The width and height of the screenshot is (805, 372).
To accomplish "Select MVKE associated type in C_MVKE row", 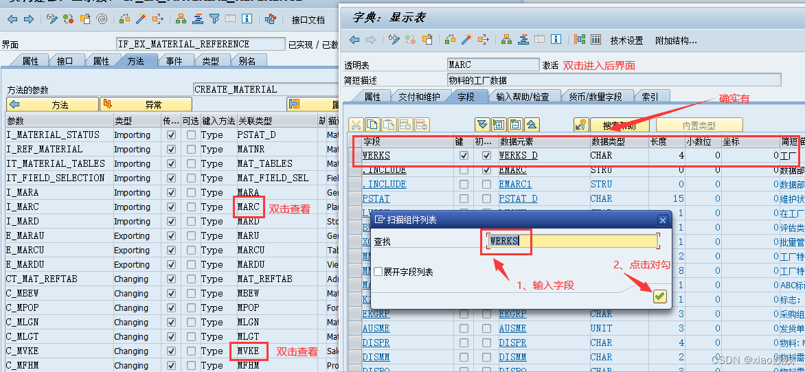I will 249,351.
